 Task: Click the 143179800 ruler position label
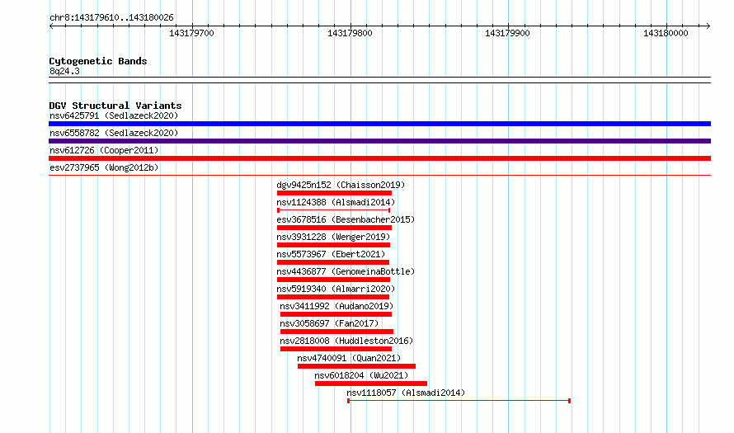click(x=350, y=33)
